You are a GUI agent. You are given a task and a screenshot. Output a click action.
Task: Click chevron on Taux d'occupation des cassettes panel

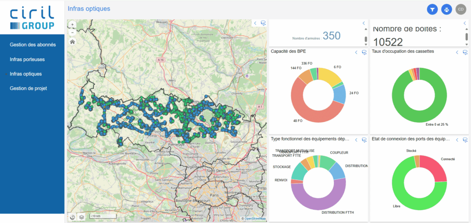[x=457, y=52]
